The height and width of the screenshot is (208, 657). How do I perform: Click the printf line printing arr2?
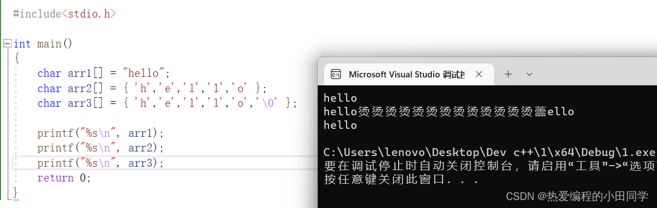100,148
